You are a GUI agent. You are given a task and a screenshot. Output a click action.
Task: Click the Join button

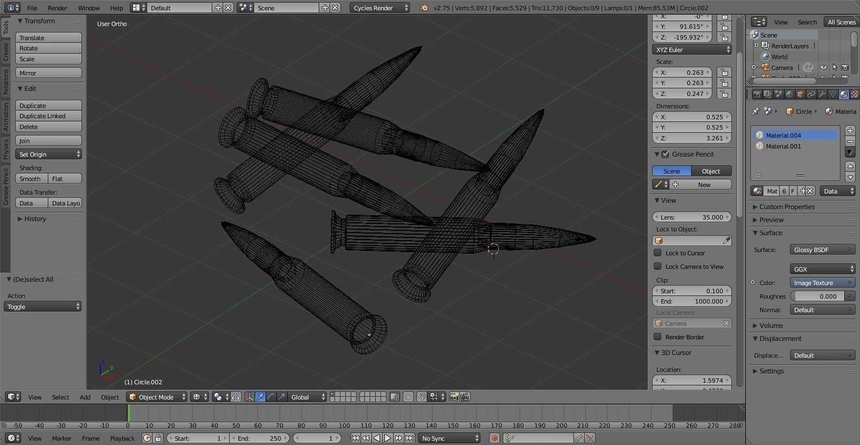[48, 141]
